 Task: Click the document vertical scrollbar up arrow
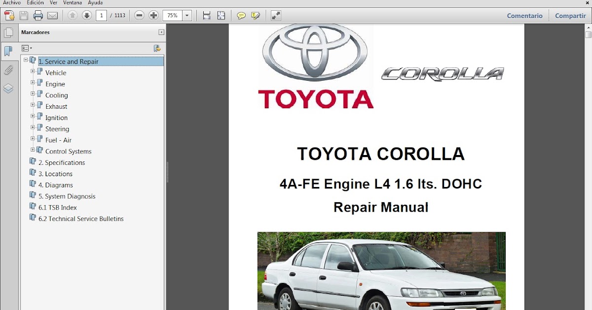point(588,27)
